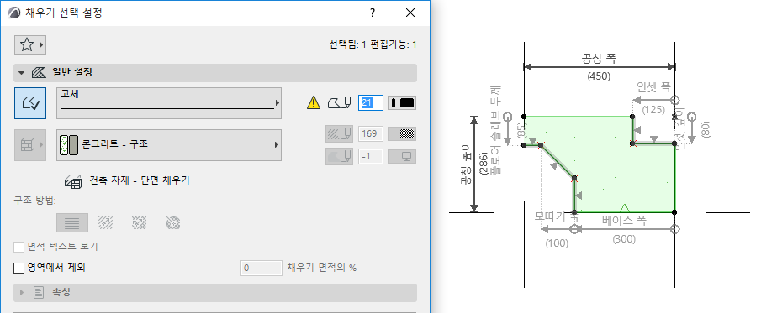The image size is (761, 313).
Task: Click the 공칭 폭 dimension label
Action: click(x=599, y=59)
